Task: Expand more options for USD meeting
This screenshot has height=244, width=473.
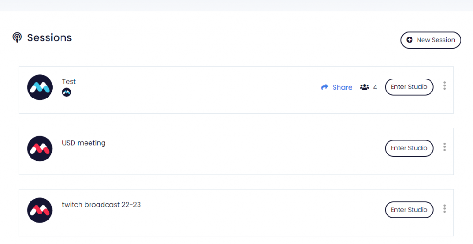Action: pyautogui.click(x=444, y=147)
